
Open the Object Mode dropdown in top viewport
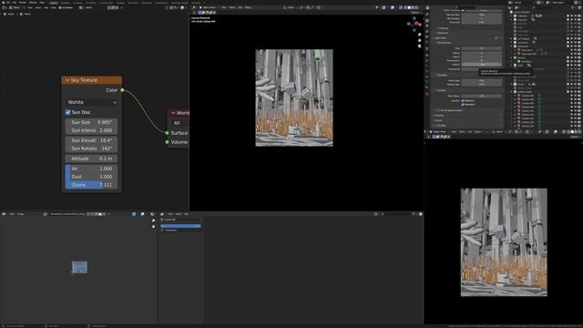(209, 7)
